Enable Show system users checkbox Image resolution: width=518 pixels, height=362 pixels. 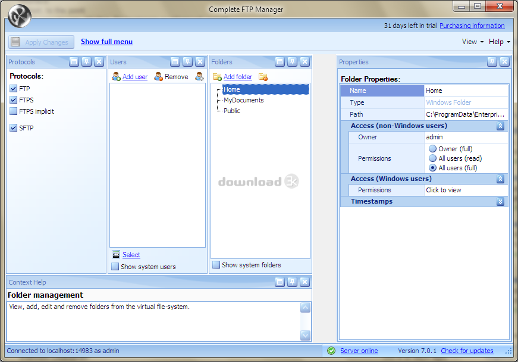tap(115, 267)
